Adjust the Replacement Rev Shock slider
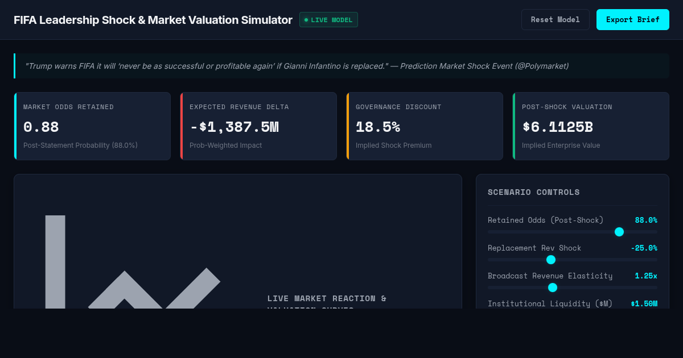 coord(573,260)
